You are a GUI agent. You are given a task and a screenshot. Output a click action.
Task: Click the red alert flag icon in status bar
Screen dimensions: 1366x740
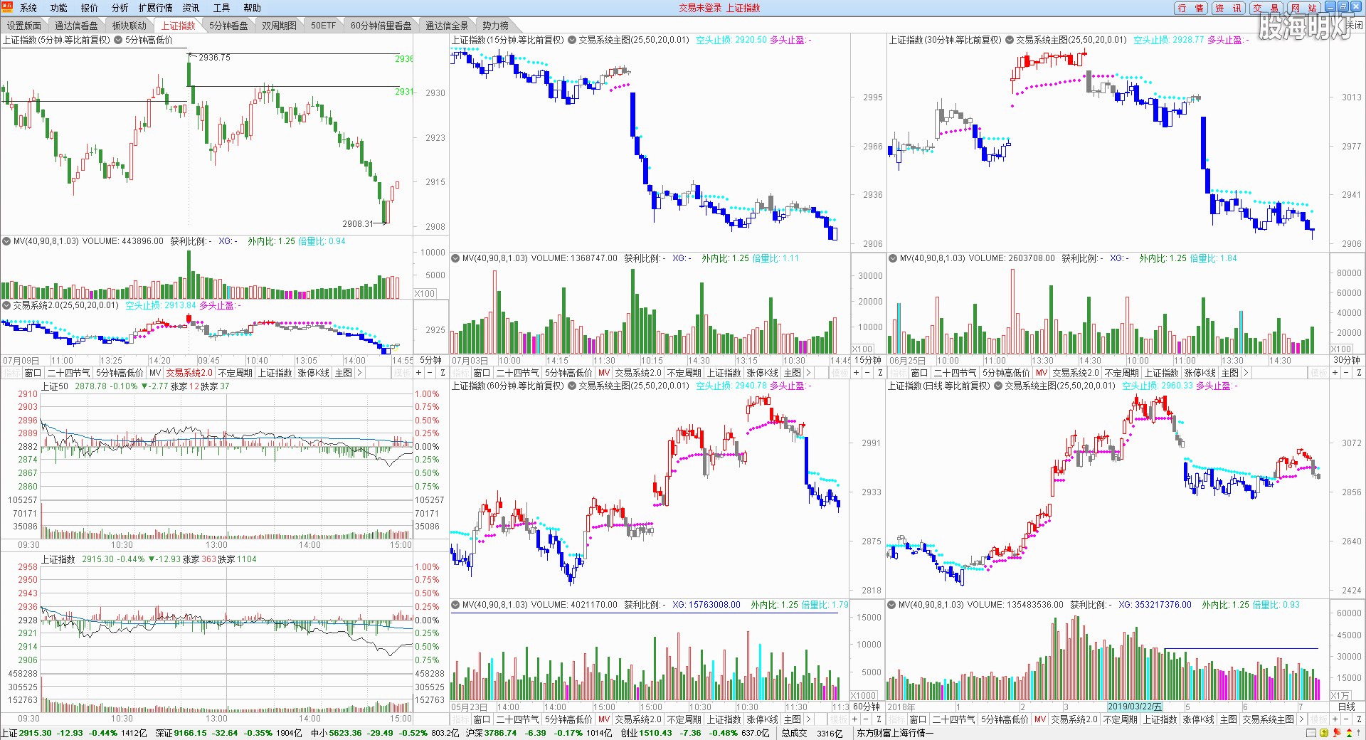coord(1336,733)
